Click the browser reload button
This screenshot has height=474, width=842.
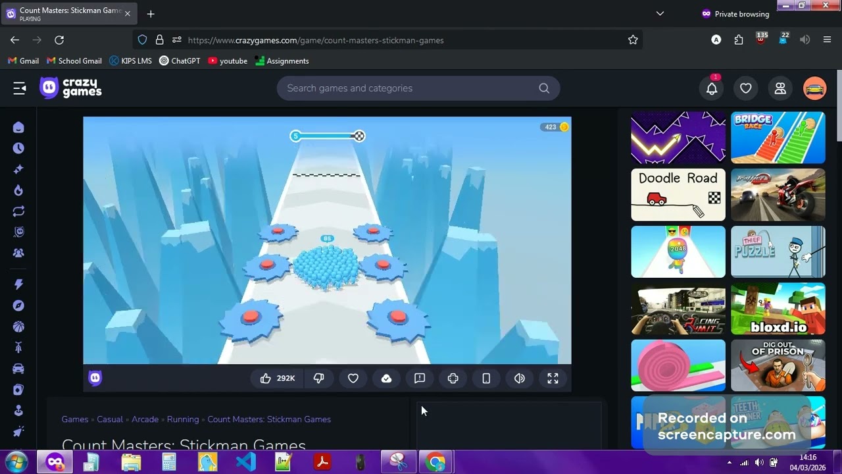tap(59, 40)
